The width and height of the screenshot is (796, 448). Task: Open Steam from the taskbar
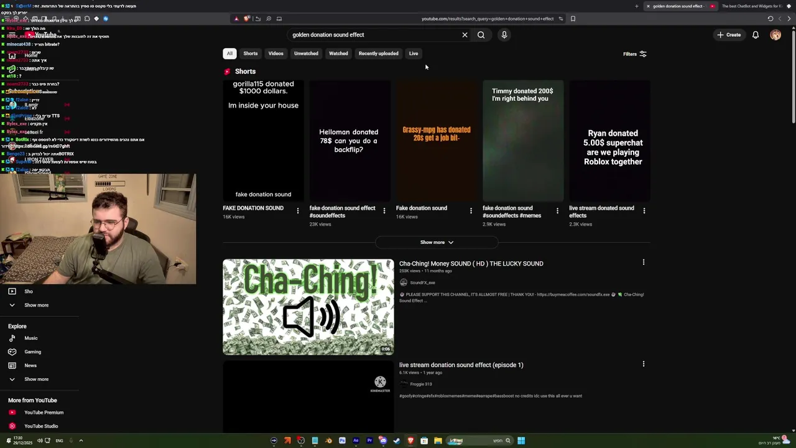click(x=397, y=441)
